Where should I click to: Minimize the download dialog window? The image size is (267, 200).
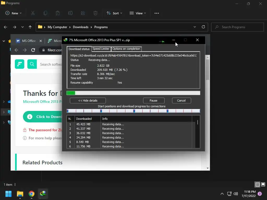[173, 40]
